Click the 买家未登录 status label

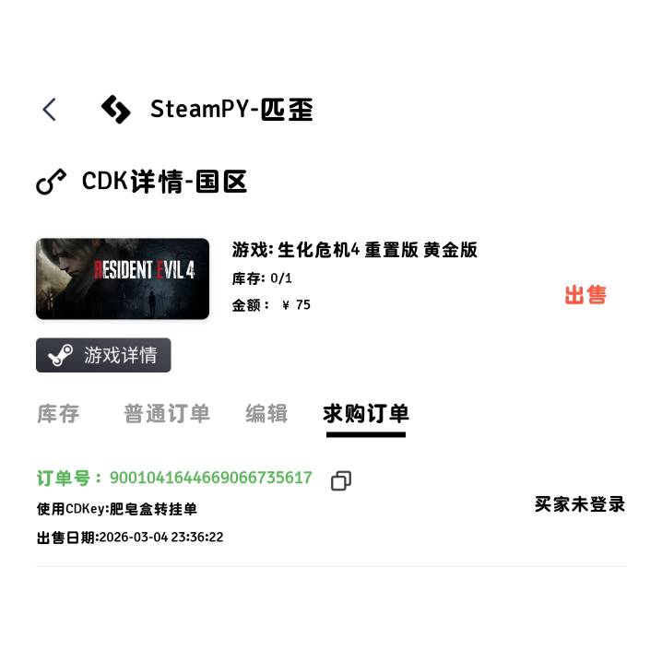coord(580,504)
